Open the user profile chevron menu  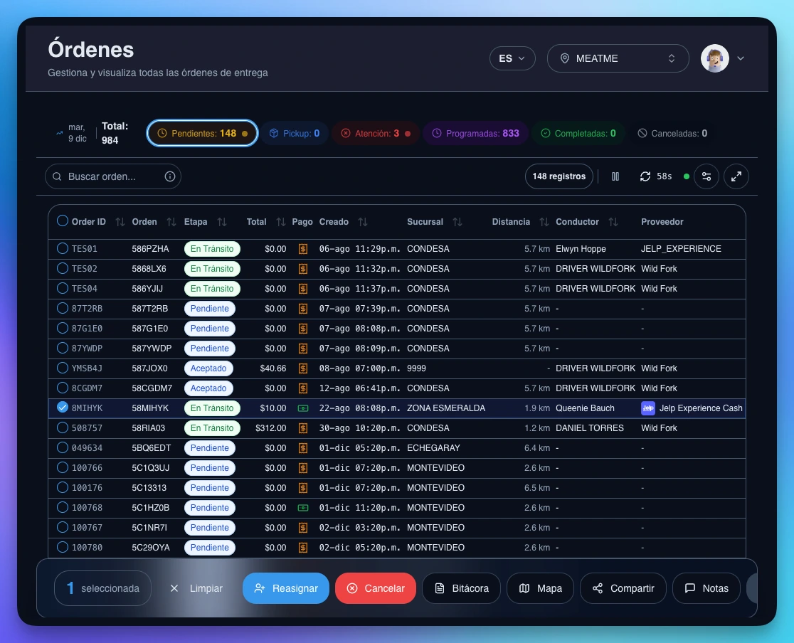[x=741, y=58]
